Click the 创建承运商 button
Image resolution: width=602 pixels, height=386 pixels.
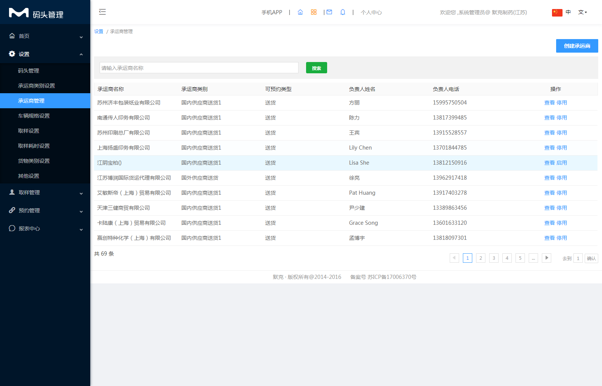577,46
